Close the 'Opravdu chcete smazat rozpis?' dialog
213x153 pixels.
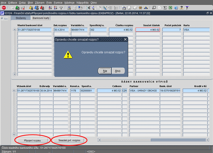(125, 39)
